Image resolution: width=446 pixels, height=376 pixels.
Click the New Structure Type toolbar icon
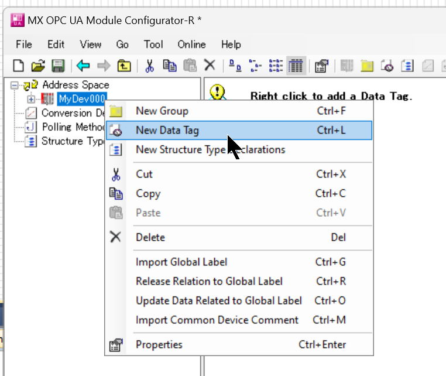tap(407, 66)
